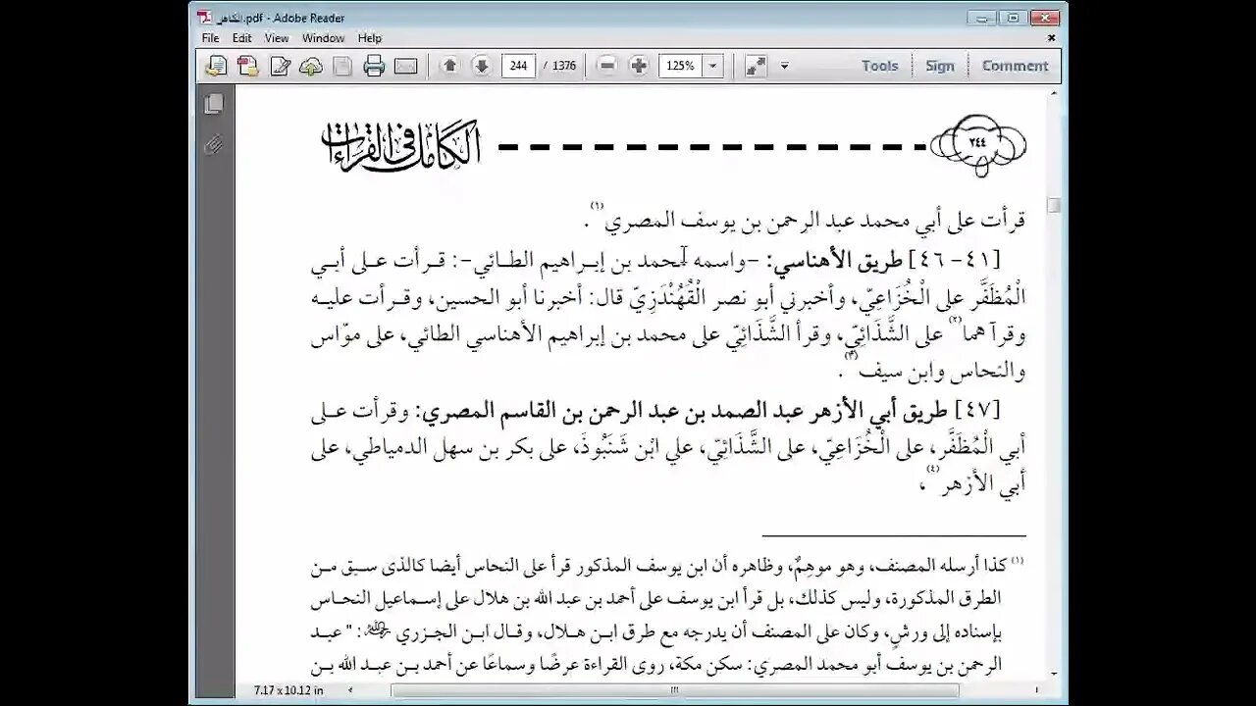Click the email envelope icon

405,66
